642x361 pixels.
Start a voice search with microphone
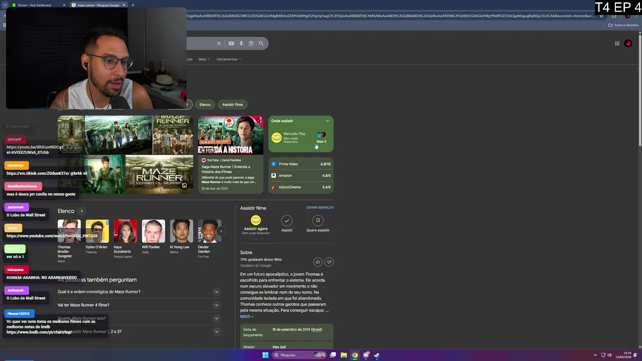click(x=241, y=44)
